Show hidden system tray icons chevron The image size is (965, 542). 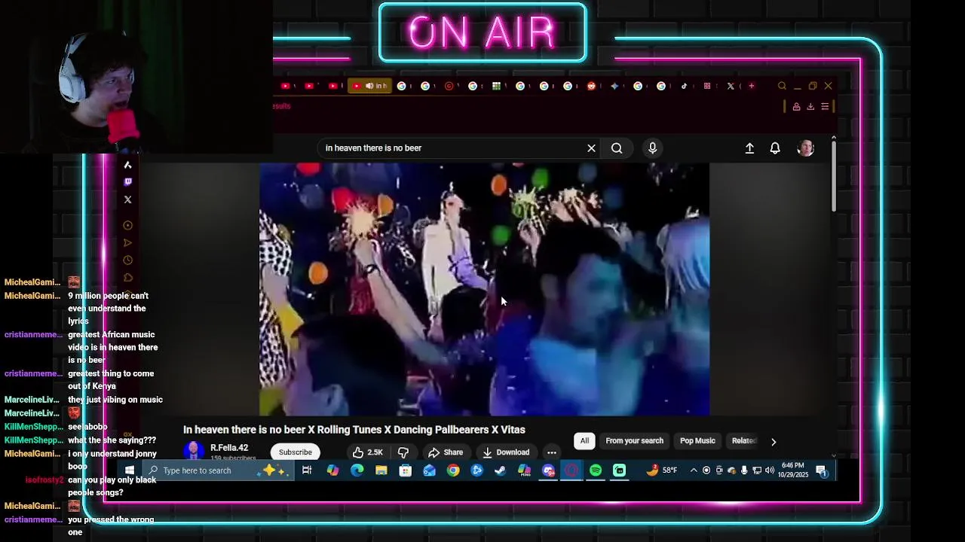click(694, 470)
